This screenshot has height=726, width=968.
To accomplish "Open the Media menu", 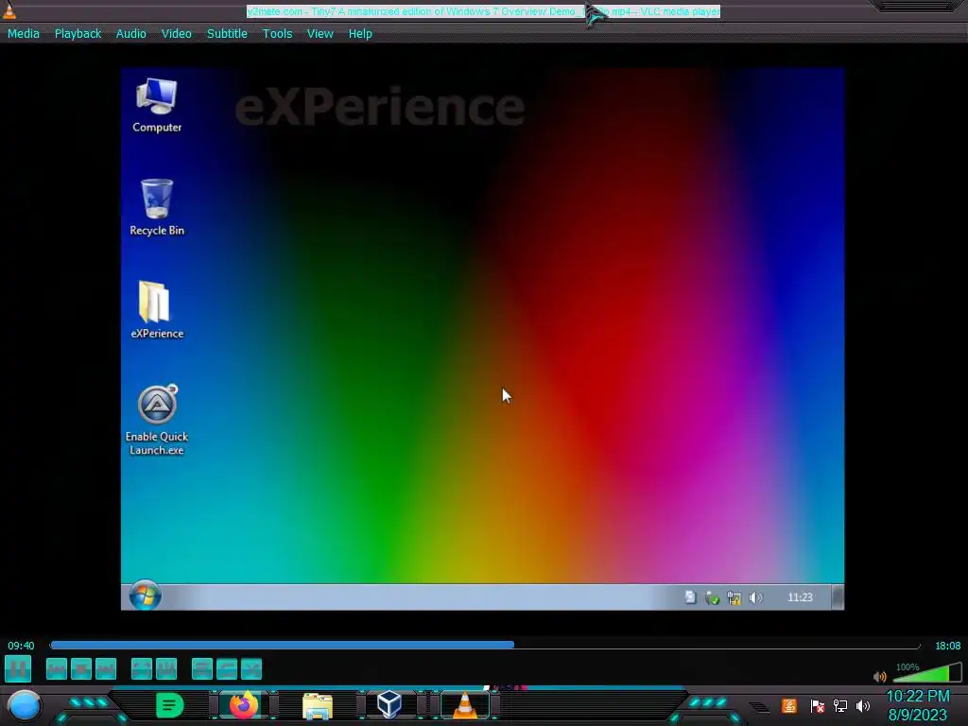I will [x=24, y=34].
